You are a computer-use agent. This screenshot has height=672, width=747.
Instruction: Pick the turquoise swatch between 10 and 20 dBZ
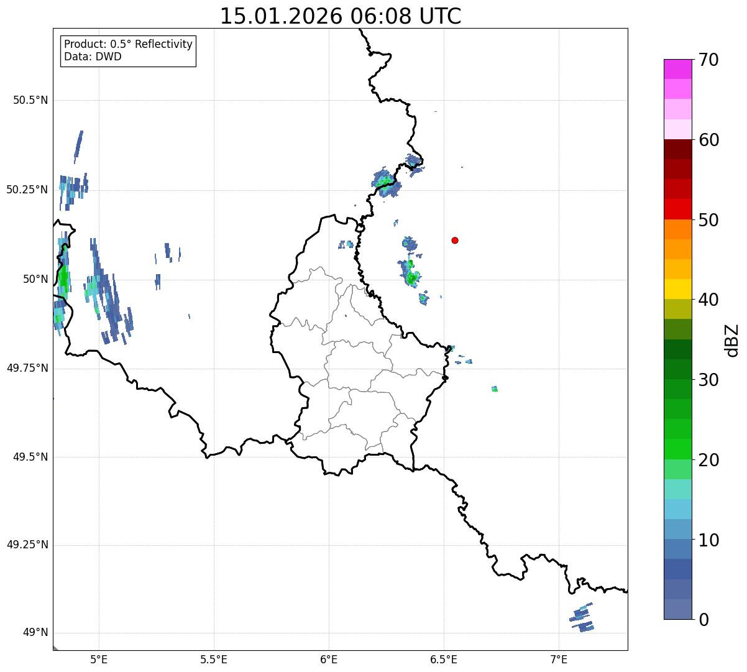coord(677,489)
